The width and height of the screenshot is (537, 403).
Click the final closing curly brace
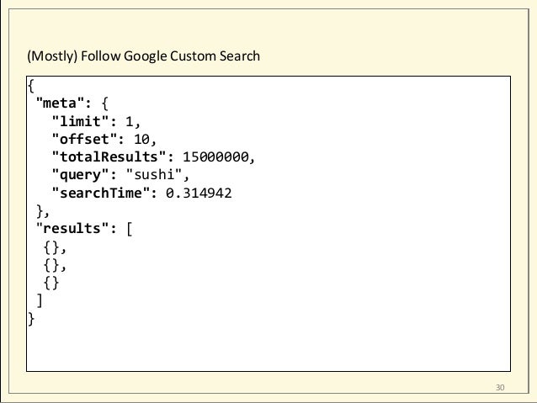pyautogui.click(x=31, y=318)
